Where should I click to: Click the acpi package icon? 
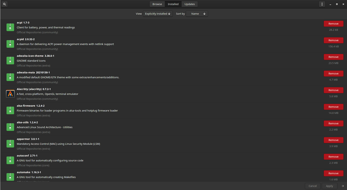(x=10, y=27)
